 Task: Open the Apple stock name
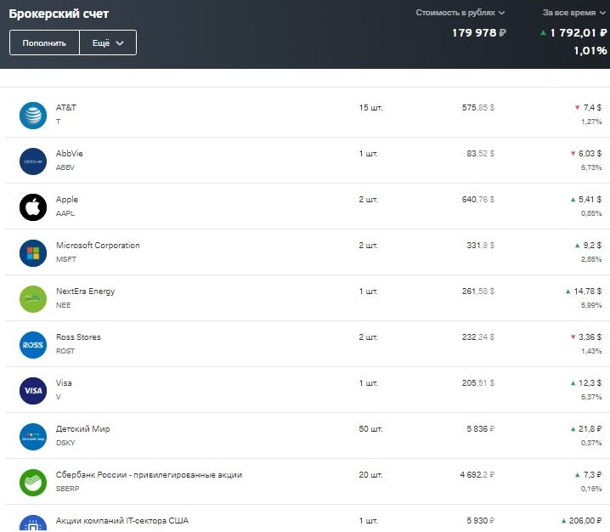pyautogui.click(x=67, y=200)
